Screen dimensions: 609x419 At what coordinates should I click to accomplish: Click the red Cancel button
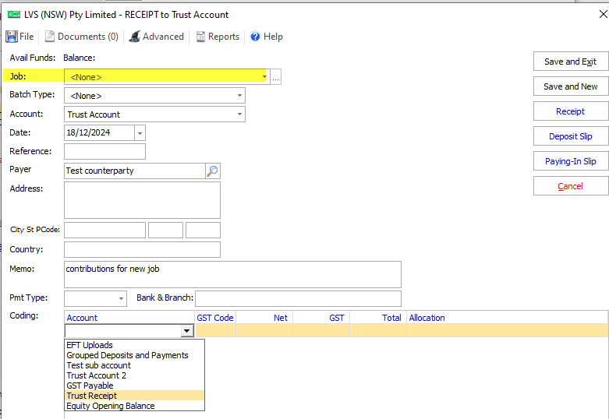click(x=570, y=186)
